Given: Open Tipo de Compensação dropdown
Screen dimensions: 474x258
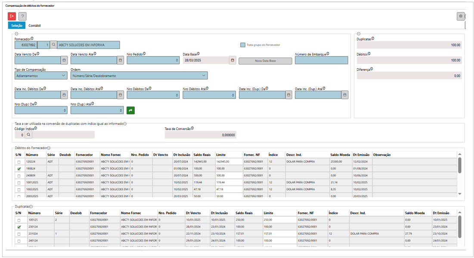Looking at the screenshot, I should tap(40, 76).
